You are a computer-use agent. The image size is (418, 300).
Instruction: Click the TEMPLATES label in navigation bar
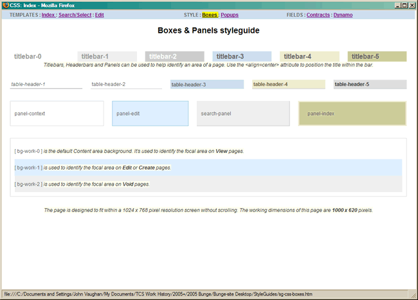24,15
